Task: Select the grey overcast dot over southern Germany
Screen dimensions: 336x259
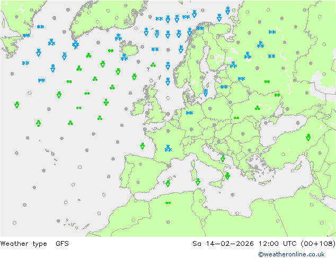Action: (191, 129)
